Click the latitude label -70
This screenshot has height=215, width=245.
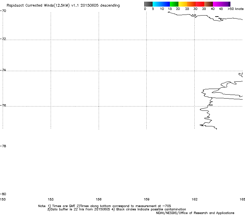3,11
